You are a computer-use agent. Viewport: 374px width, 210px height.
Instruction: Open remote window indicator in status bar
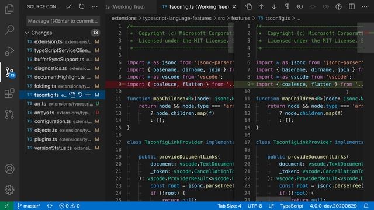[x=6, y=206]
